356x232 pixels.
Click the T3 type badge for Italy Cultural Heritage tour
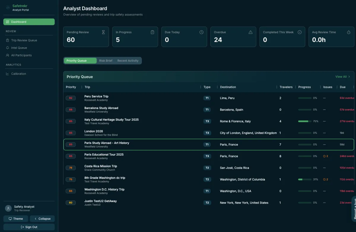pyautogui.click(x=207, y=121)
